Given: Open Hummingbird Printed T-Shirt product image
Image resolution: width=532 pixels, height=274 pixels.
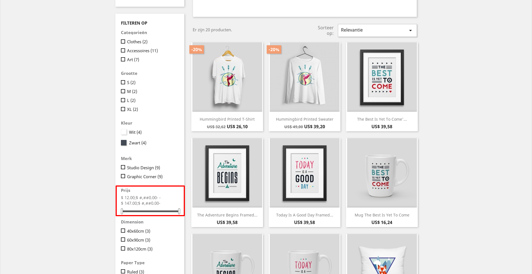Looking at the screenshot, I should click(x=227, y=77).
